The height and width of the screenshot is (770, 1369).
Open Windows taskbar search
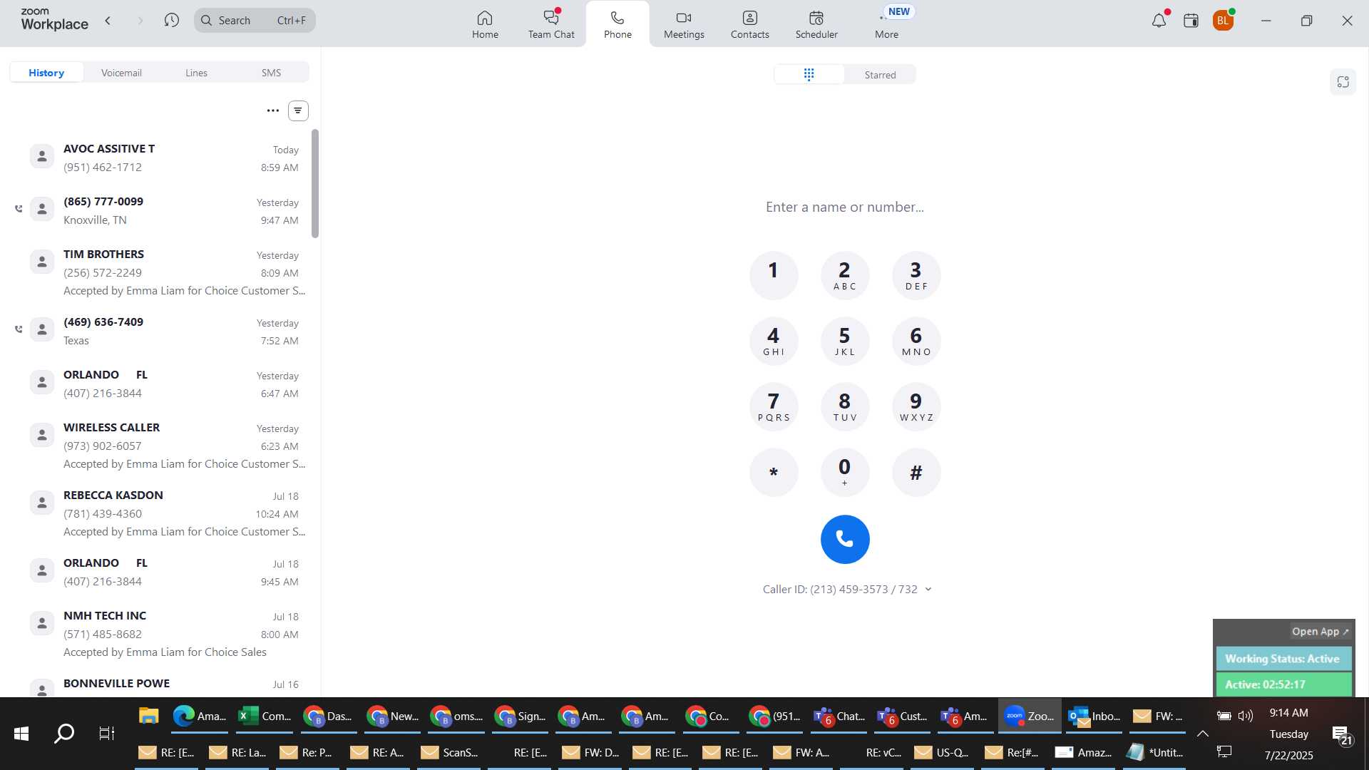pos(64,734)
